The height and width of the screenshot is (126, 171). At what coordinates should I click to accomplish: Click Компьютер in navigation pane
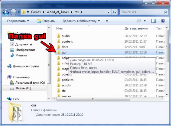pos(21,77)
